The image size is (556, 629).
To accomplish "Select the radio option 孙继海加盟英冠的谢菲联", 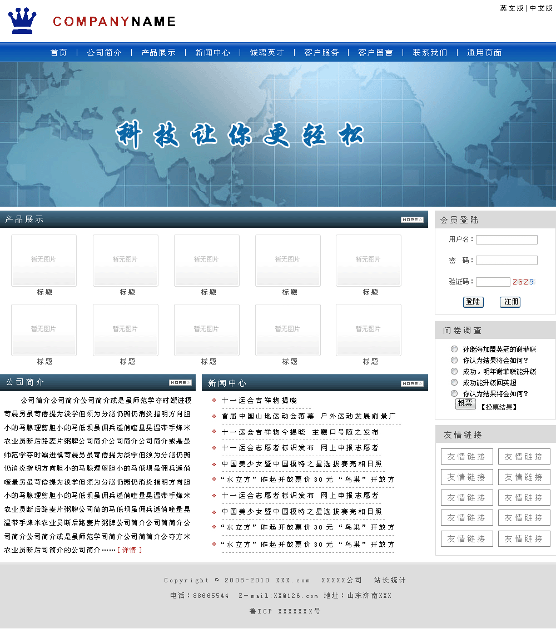I will (x=454, y=349).
